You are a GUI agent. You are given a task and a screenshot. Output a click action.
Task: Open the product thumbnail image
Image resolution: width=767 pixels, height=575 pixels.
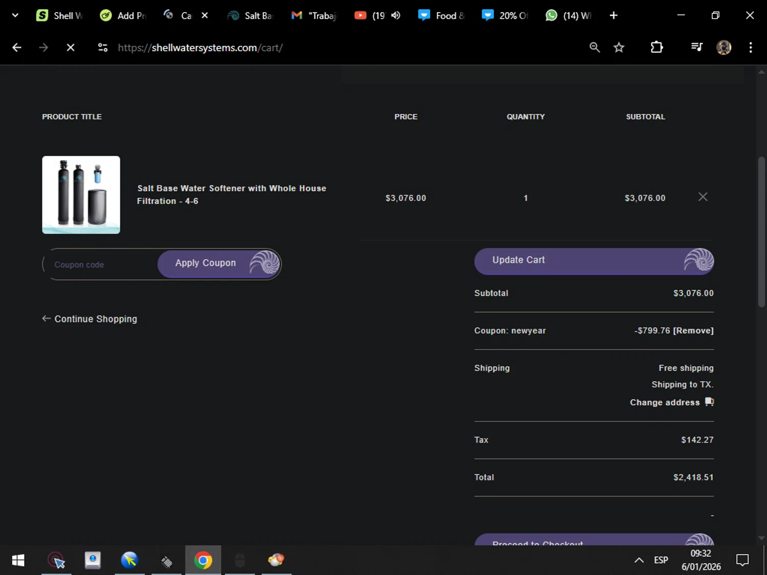coord(81,195)
